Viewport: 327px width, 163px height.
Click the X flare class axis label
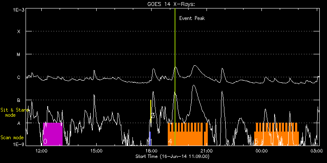(x=19, y=31)
